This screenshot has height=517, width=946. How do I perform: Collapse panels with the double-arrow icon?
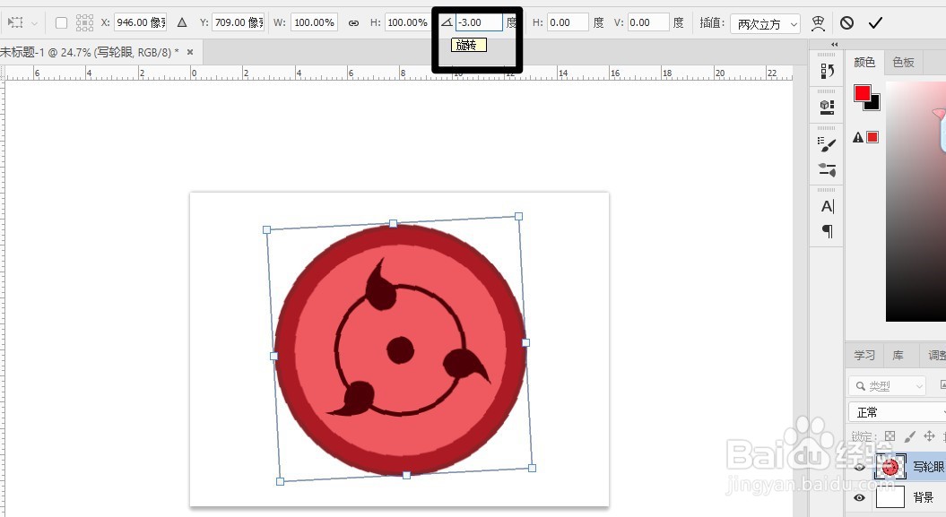[835, 45]
